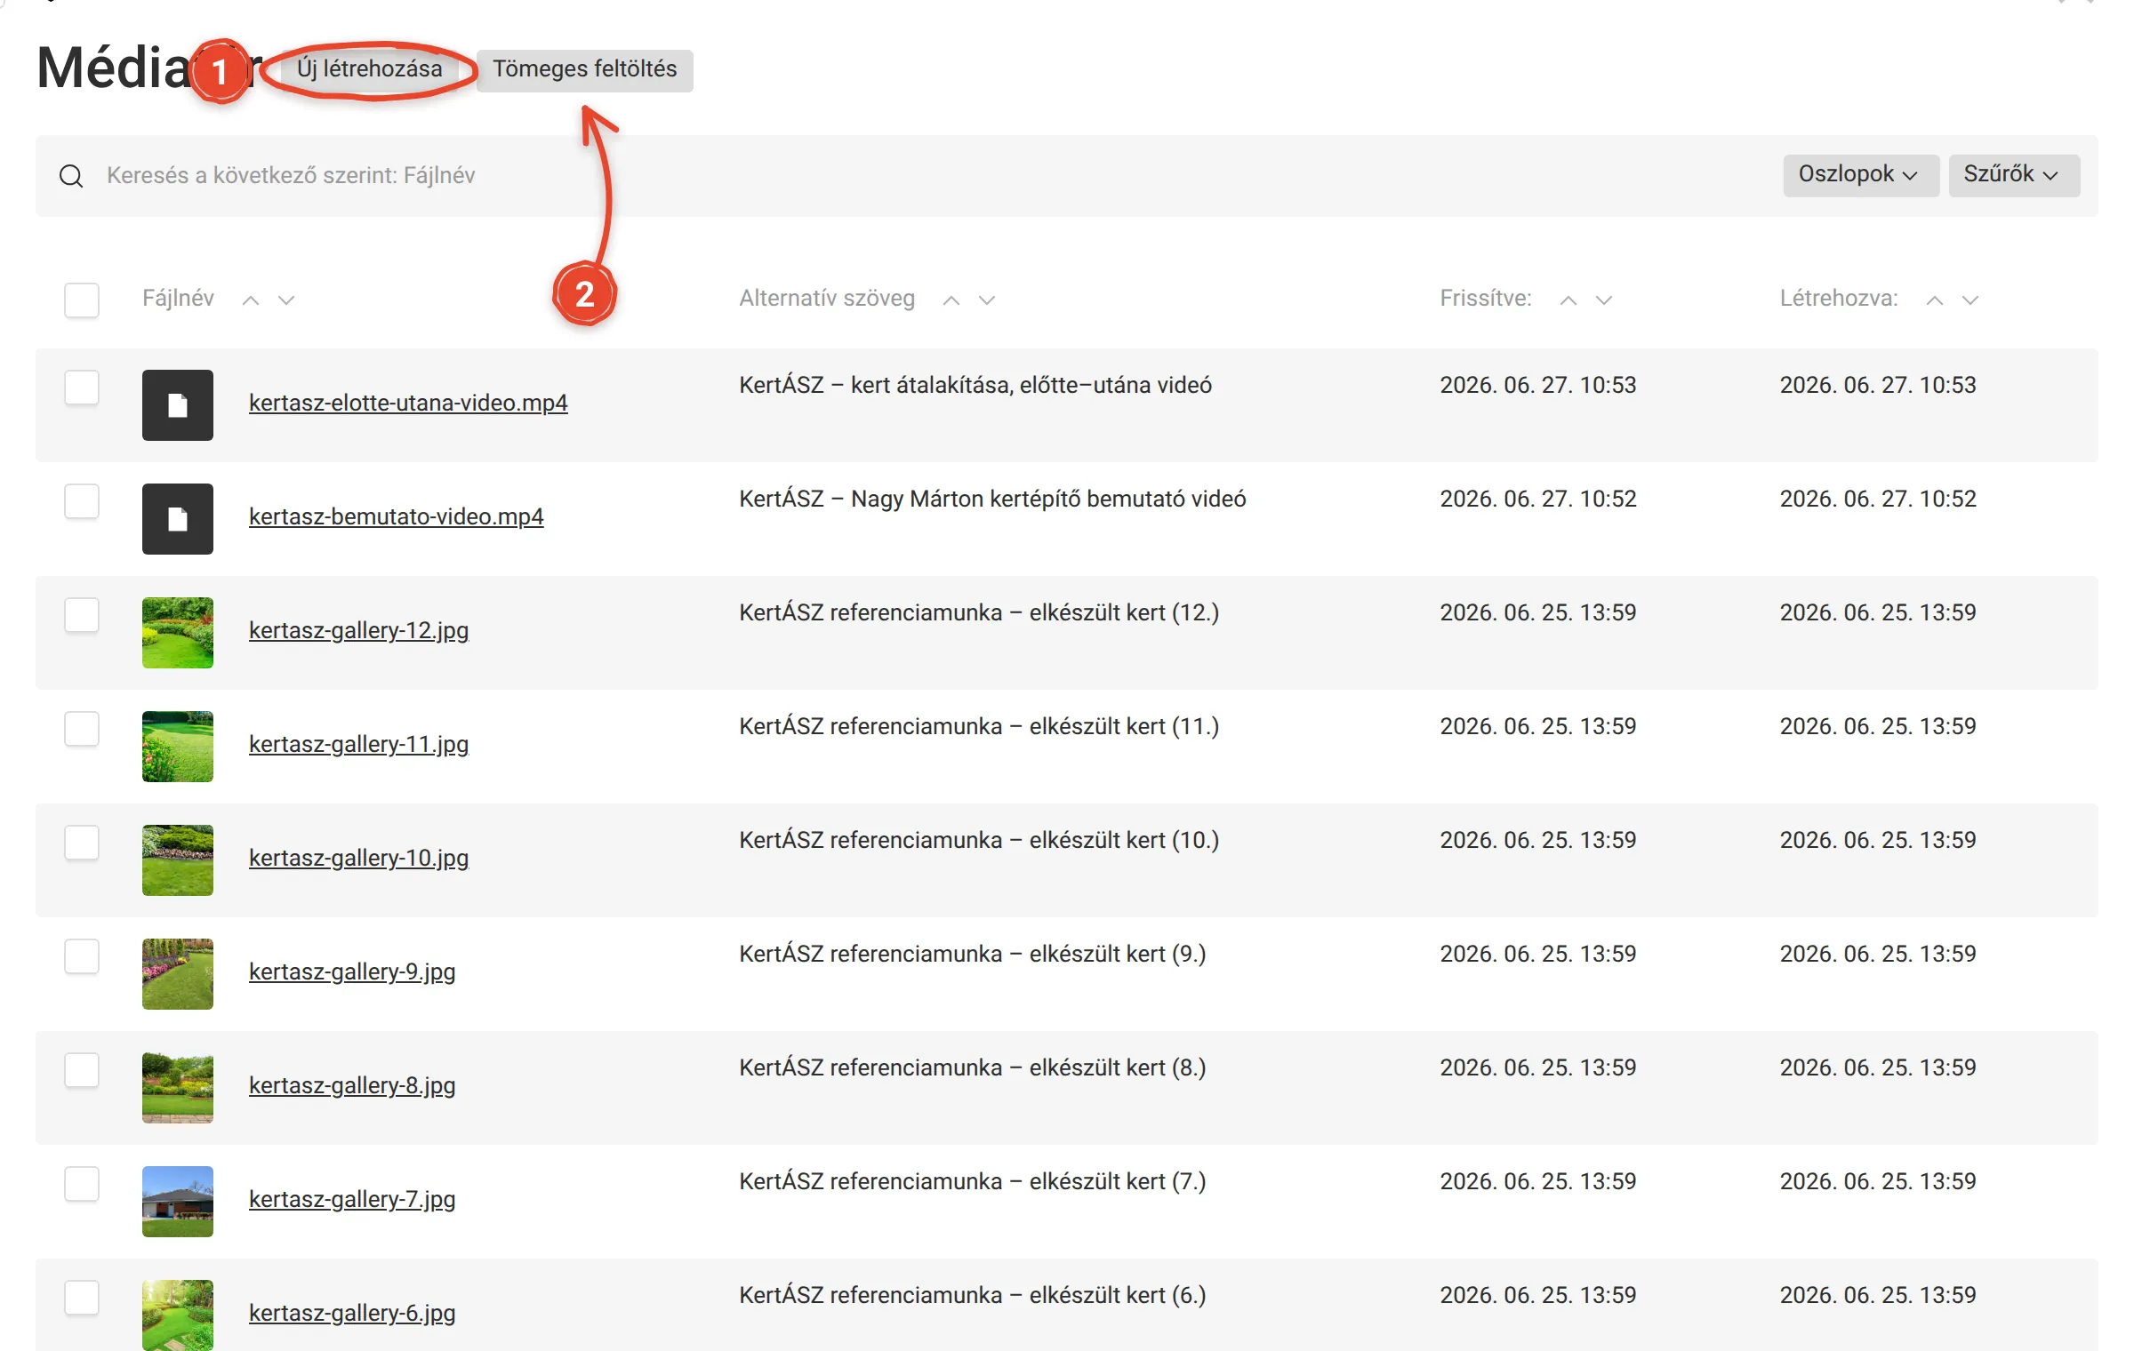
Task: Sort Frissítve column ascending arrow
Action: 1568,300
